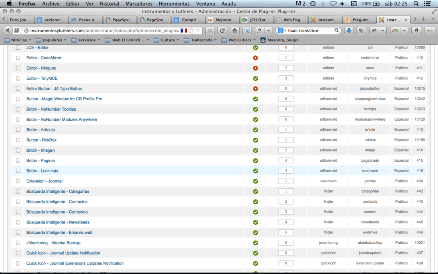Toggle status of Button - RokBox plugin
438x274 pixels.
pos(255,140)
